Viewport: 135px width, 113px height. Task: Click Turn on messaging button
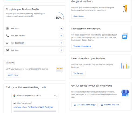coord(82,46)
